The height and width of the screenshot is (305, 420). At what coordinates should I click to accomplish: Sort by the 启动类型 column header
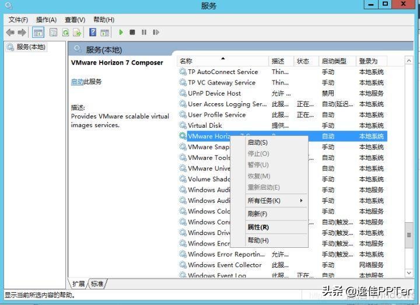click(338, 61)
